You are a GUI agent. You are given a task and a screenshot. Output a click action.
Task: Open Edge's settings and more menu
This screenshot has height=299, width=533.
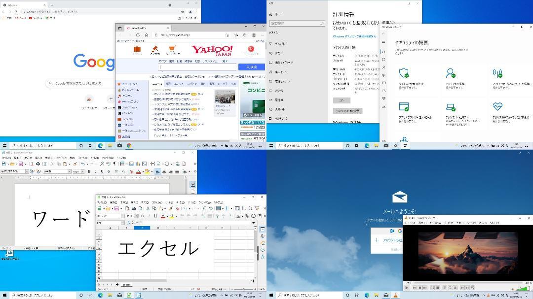263,35
